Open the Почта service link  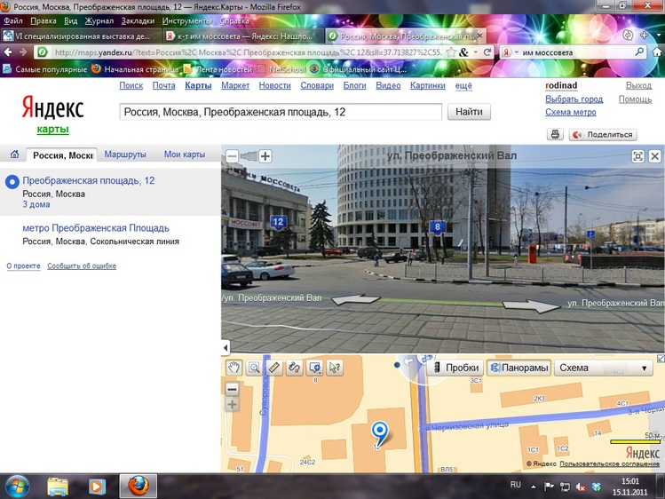point(163,85)
